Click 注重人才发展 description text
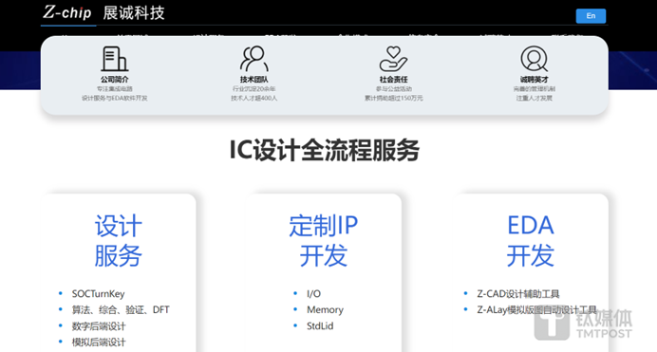 coord(535,98)
